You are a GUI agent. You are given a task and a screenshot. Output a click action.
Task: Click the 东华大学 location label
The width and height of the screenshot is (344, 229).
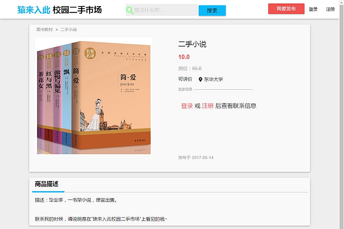[213, 79]
